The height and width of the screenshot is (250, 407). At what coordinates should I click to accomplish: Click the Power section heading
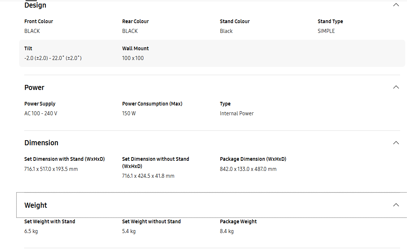[x=34, y=87]
